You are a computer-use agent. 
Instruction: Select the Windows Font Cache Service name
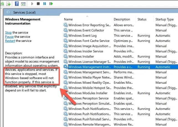(x=89, y=41)
